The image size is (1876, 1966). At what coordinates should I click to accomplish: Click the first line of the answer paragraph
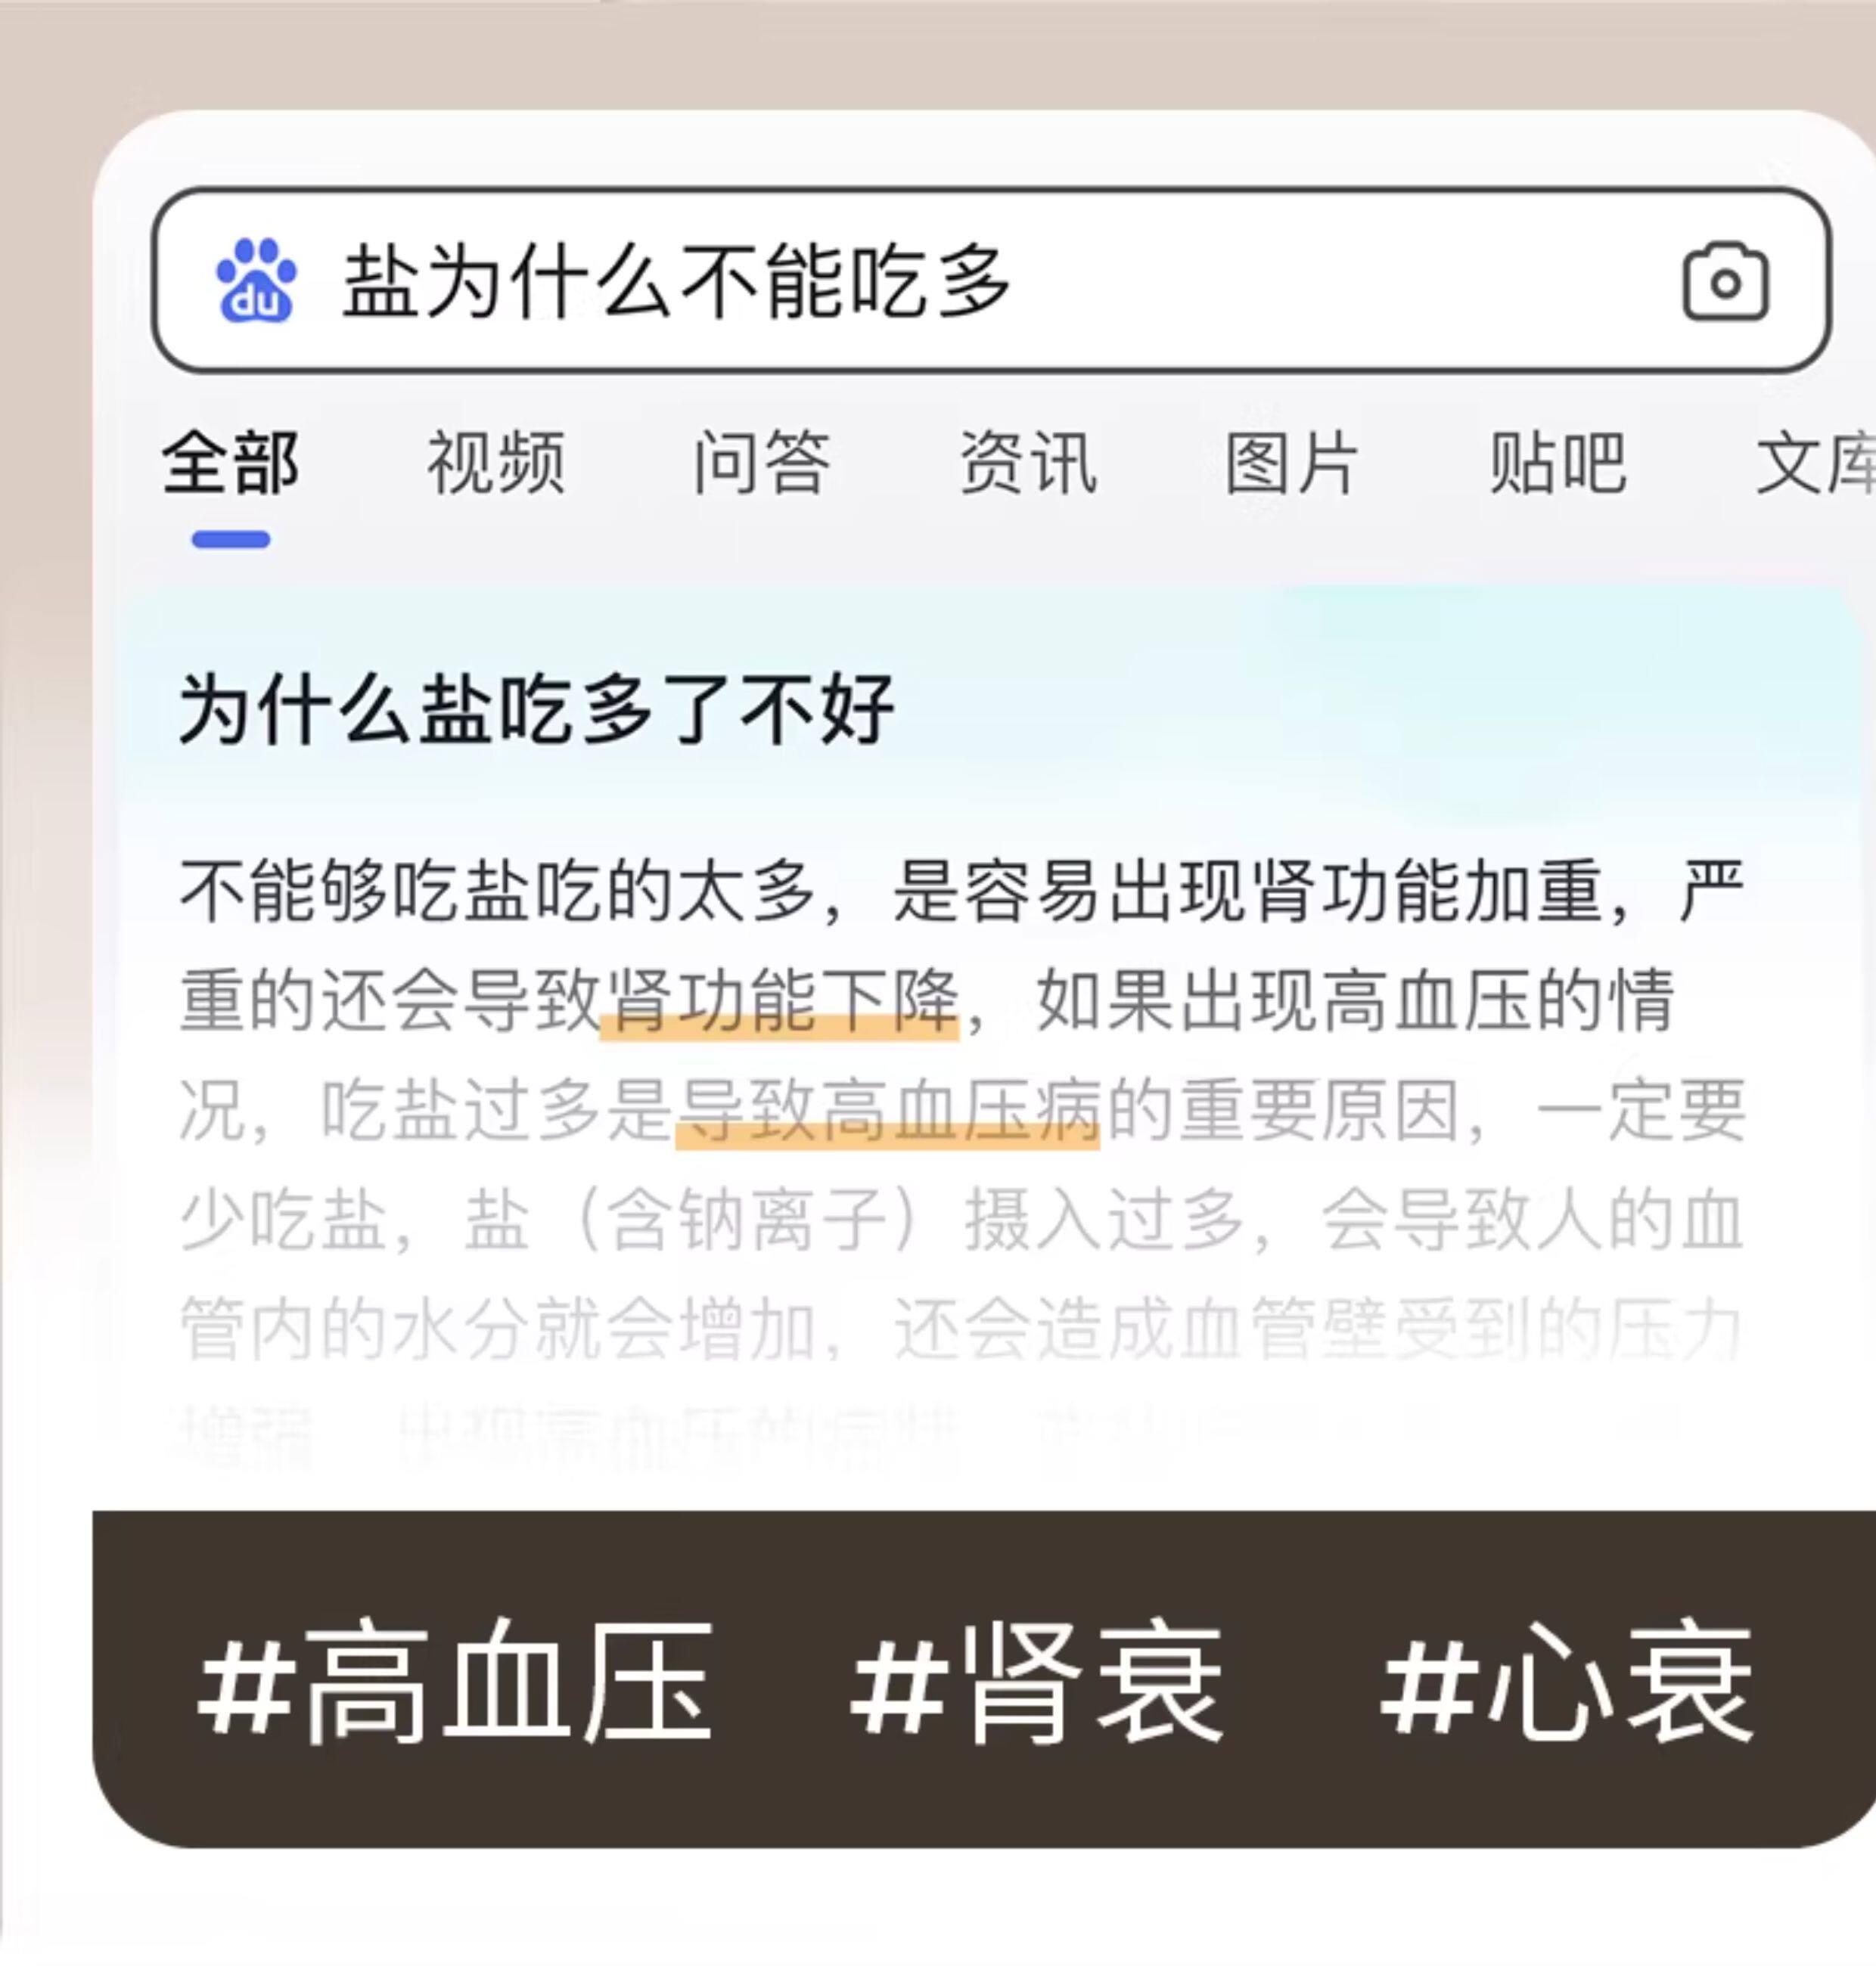click(962, 892)
